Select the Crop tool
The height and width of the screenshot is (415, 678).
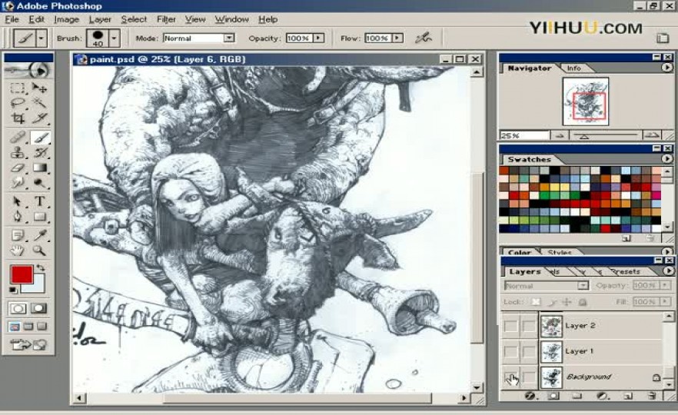coord(18,118)
